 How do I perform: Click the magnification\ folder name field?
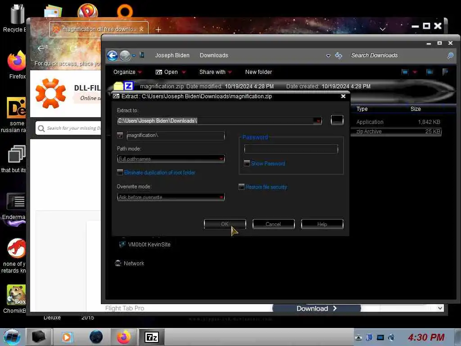176,135
